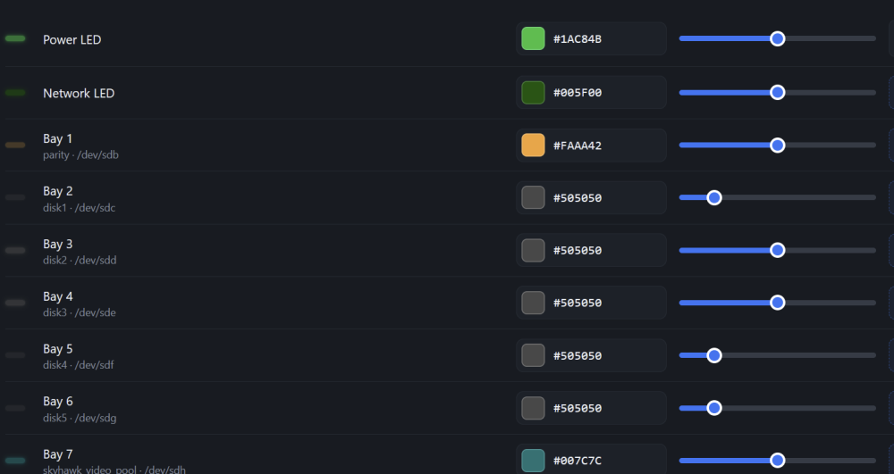Click the Bay 5 brightness slider handle
Screen dimensions: 894x474
pos(713,355)
